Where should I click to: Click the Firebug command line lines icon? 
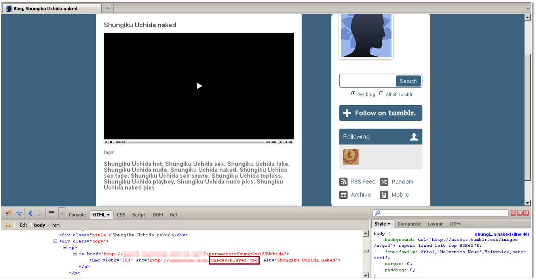tap(51, 214)
